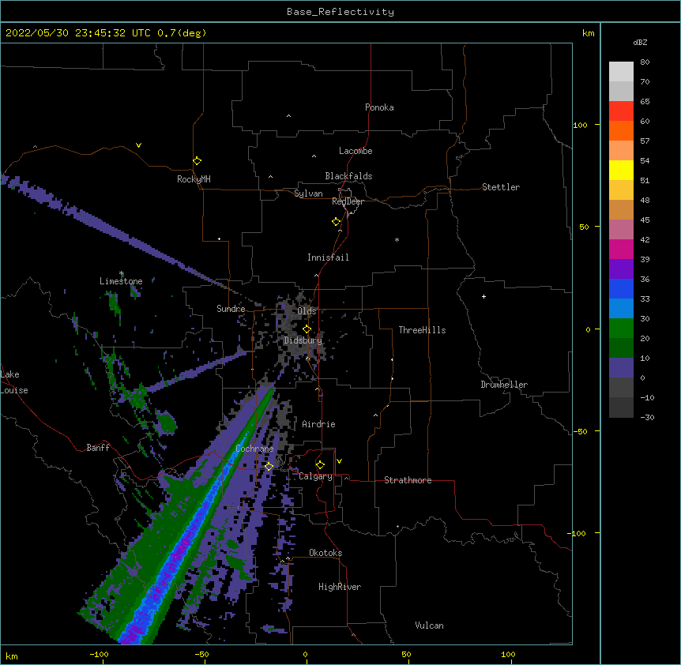681x665 pixels.
Task: Click the yellow diamond marker between Olds and Didsbury
Action: pyautogui.click(x=307, y=329)
